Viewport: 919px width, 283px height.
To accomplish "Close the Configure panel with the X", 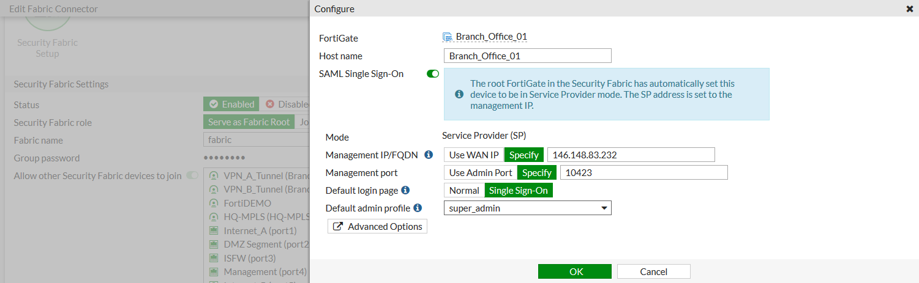I will pos(909,9).
